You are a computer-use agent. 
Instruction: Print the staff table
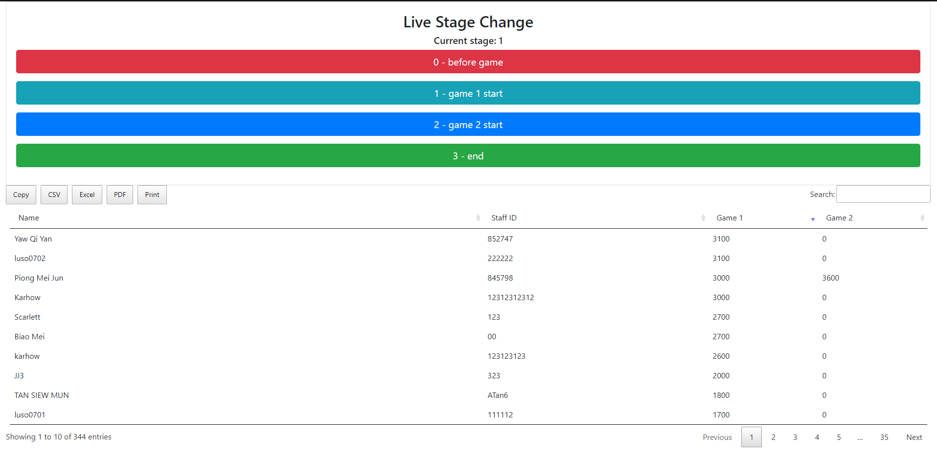pyautogui.click(x=152, y=195)
